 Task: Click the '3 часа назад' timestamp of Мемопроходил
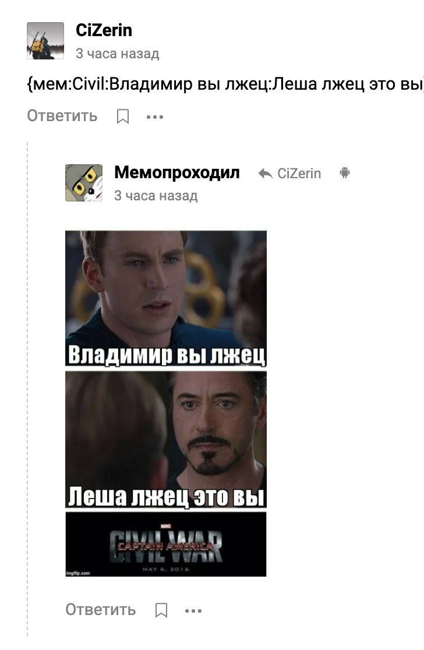[156, 196]
